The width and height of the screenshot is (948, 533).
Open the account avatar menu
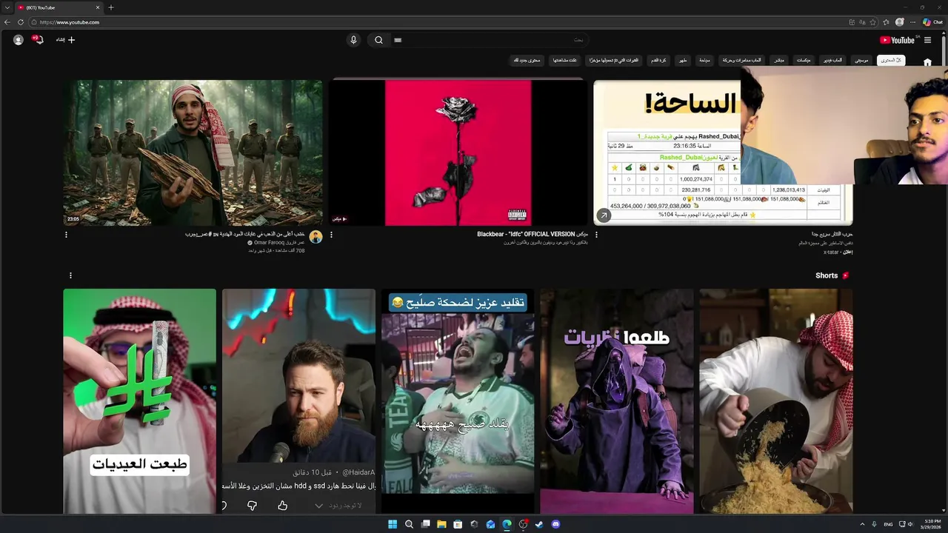point(19,40)
